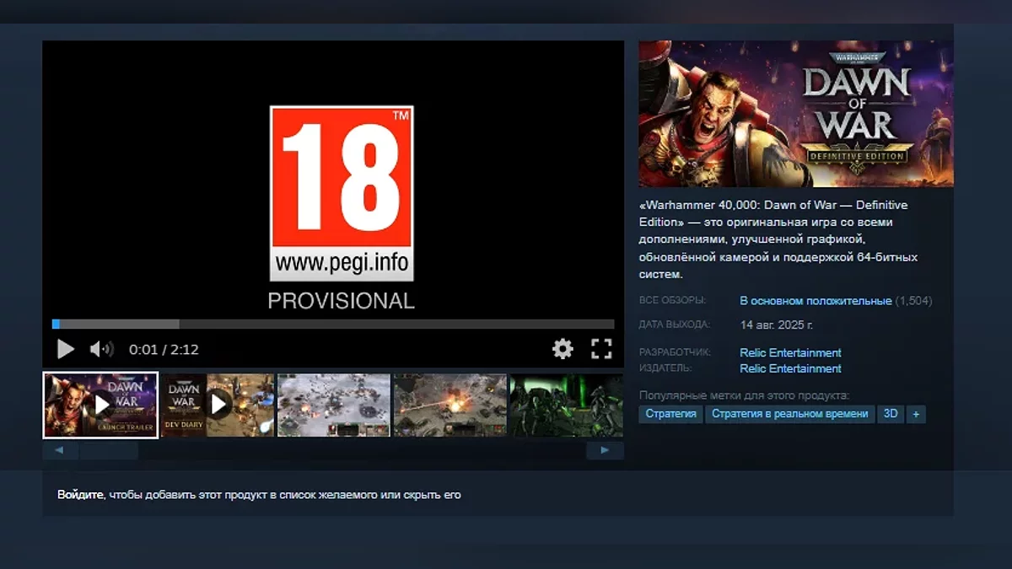
Task: Click the release date "14 авг. 2025 г."
Action: 777,325
